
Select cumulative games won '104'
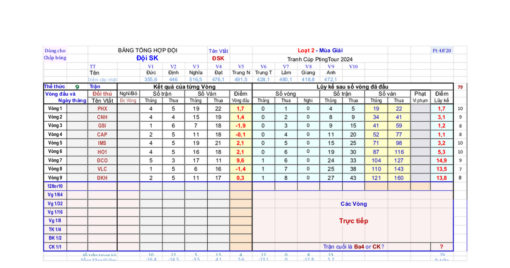point(376,160)
